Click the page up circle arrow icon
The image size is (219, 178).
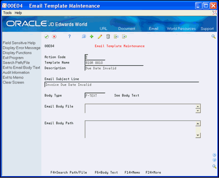[214, 155]
